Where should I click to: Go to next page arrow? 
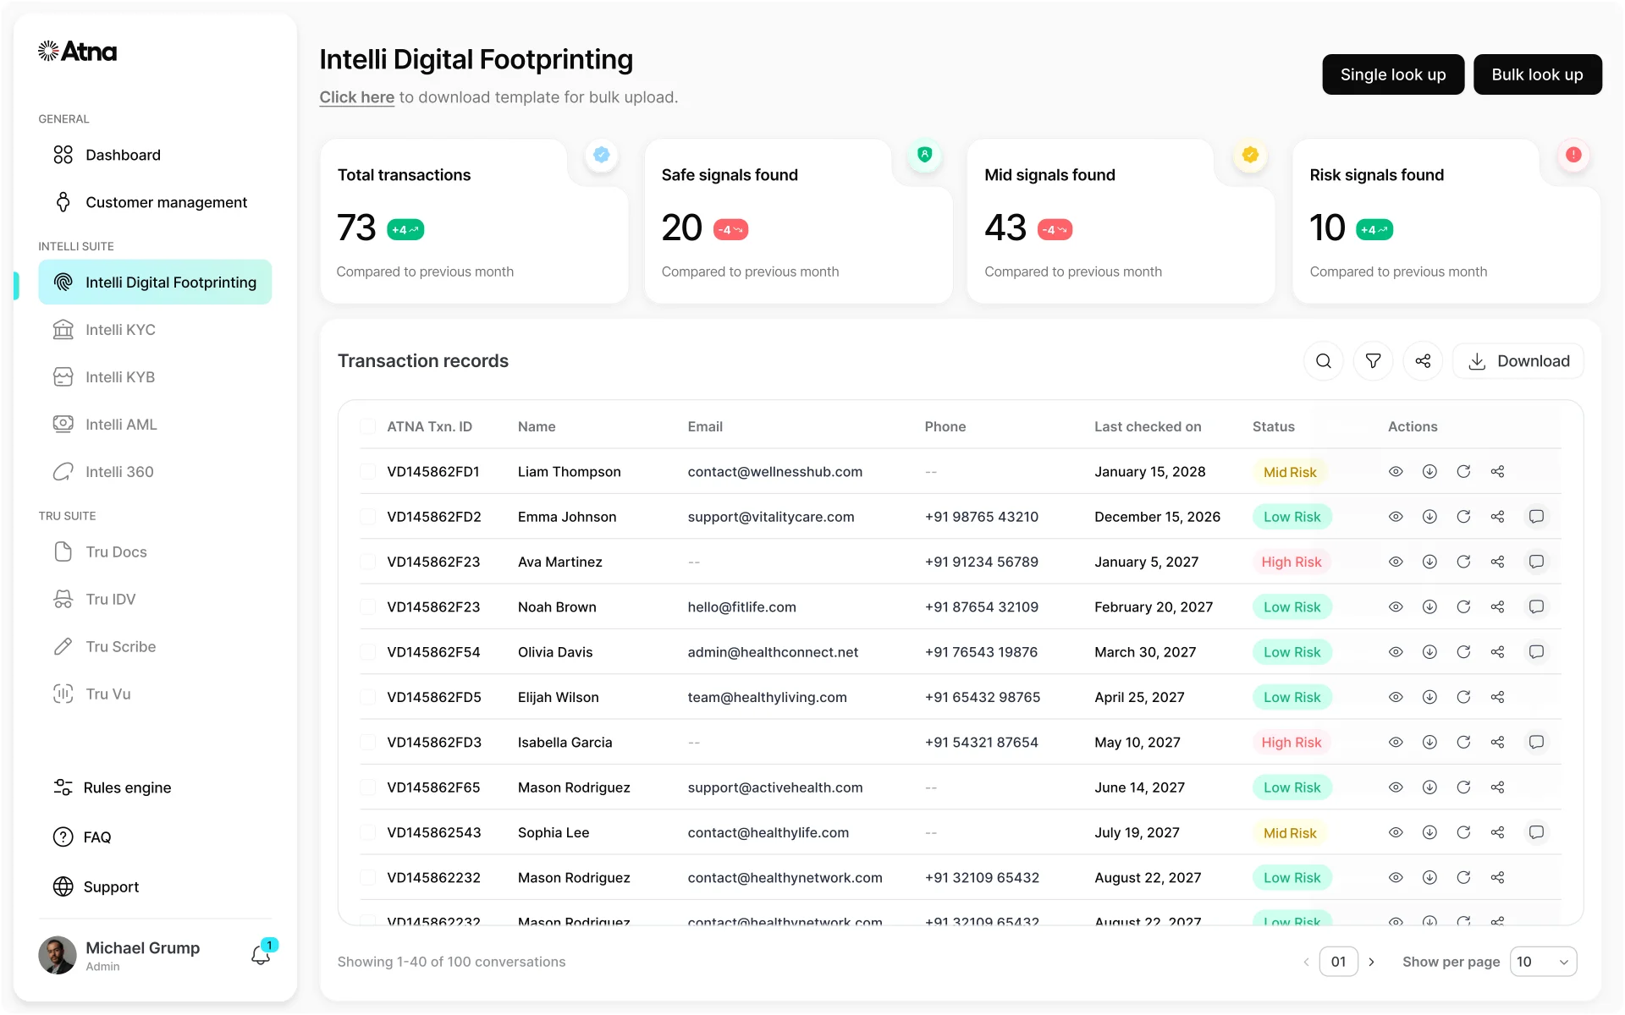tap(1371, 962)
